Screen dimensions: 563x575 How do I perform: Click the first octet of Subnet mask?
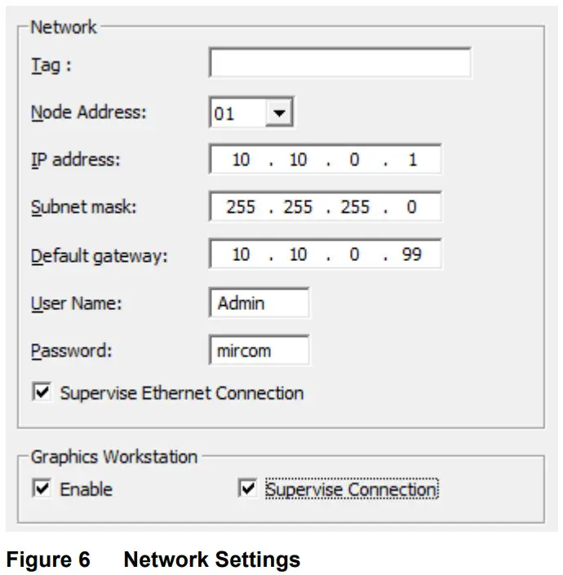[x=241, y=207]
